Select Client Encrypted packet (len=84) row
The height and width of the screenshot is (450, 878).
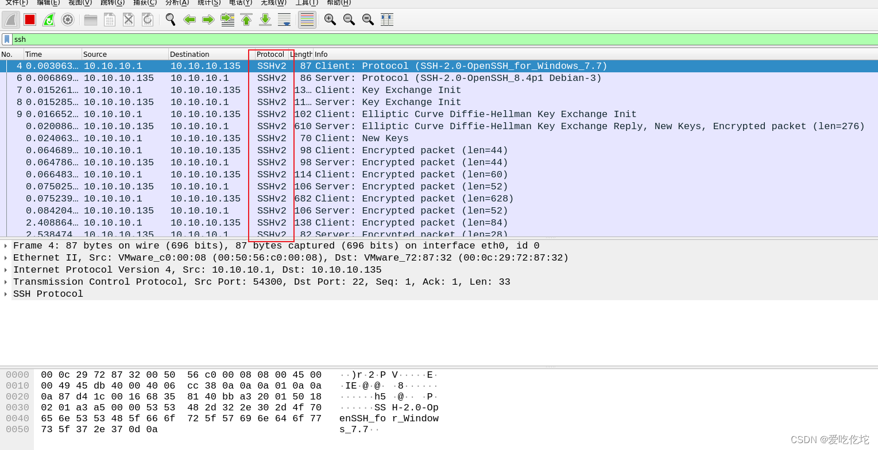pos(439,223)
